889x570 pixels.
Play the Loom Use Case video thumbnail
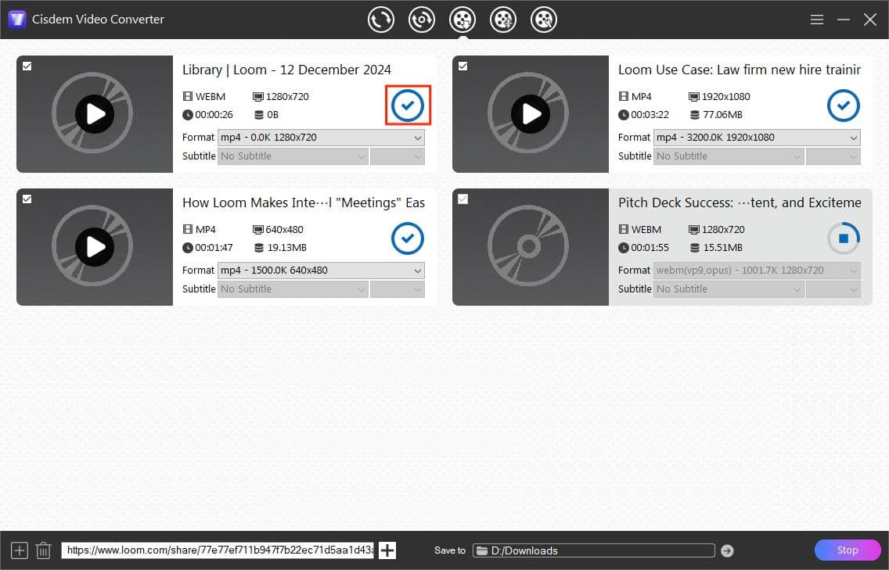coord(531,114)
